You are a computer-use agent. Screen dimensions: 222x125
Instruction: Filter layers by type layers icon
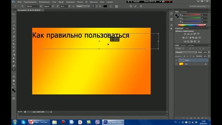click(197, 49)
